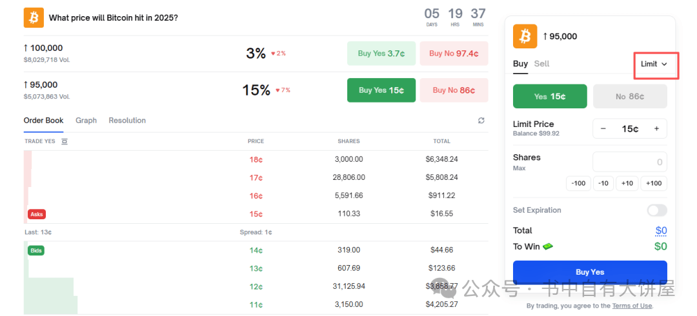
Task: Decrease limit price with minus button
Action: pos(603,129)
